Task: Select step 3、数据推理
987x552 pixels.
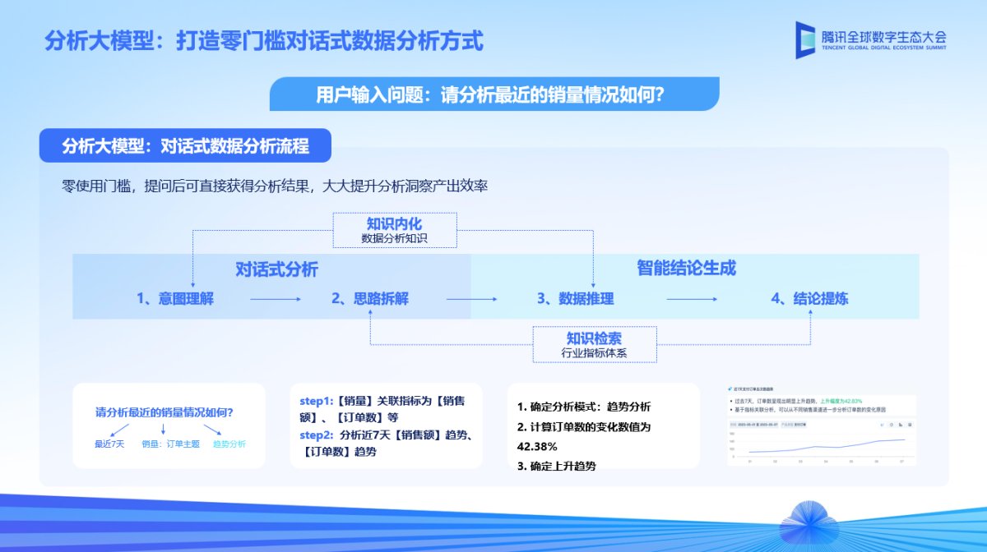Action: click(x=576, y=299)
